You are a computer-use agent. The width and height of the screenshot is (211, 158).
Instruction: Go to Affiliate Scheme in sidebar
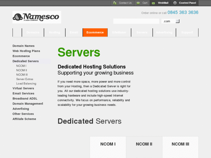coord(24,119)
